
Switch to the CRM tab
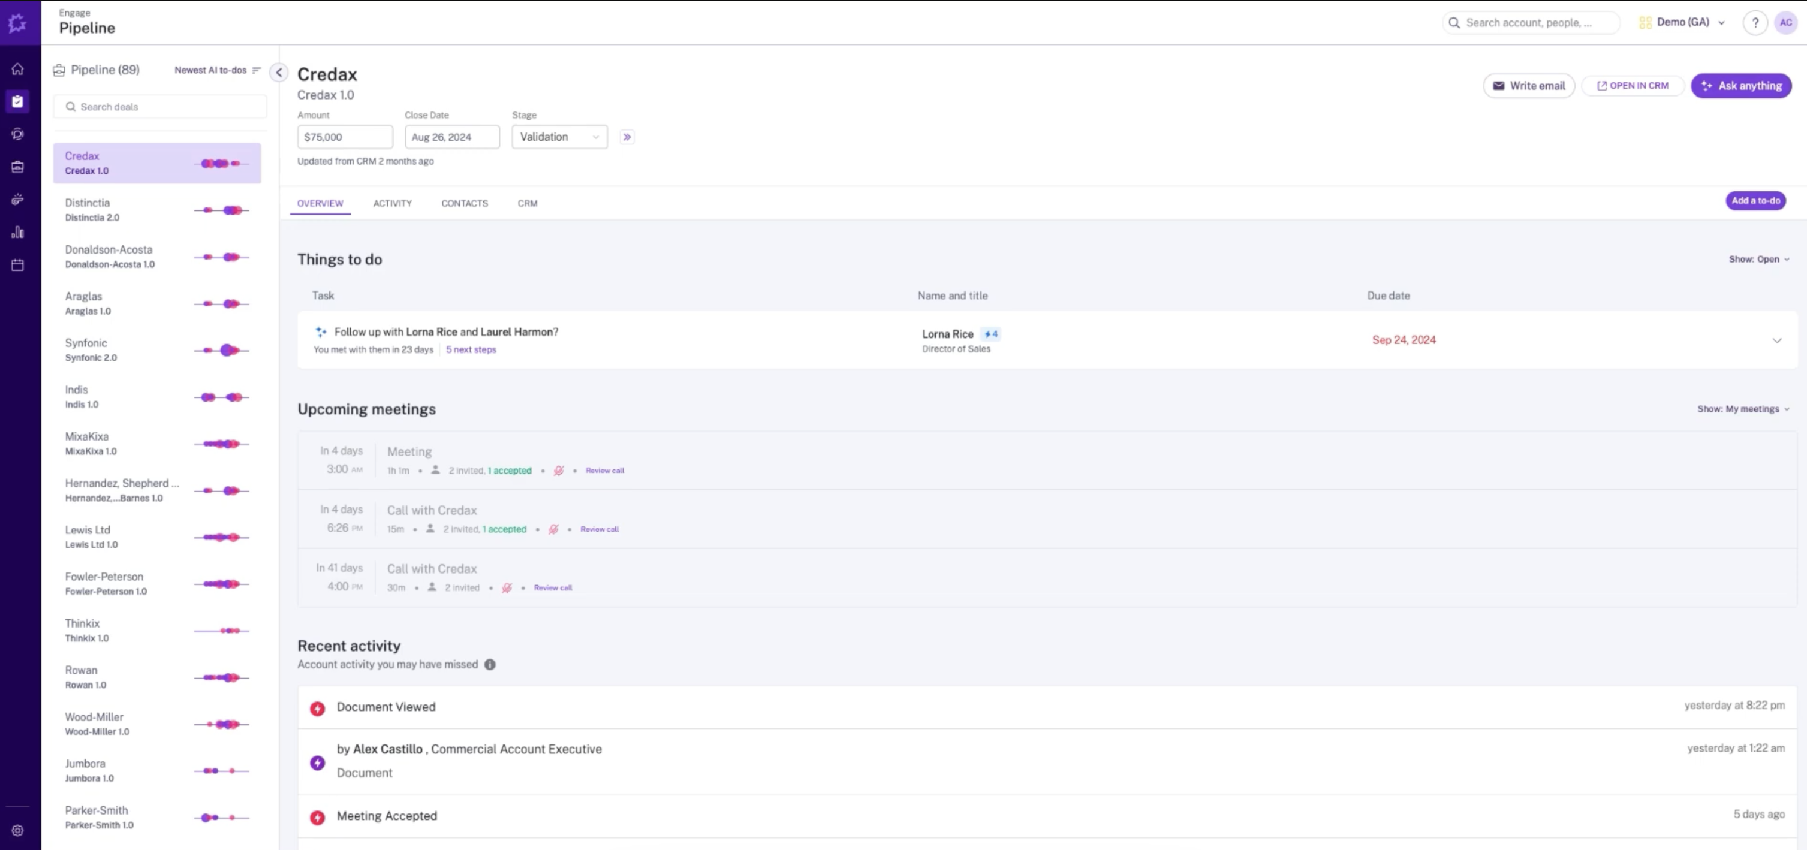pyautogui.click(x=528, y=203)
